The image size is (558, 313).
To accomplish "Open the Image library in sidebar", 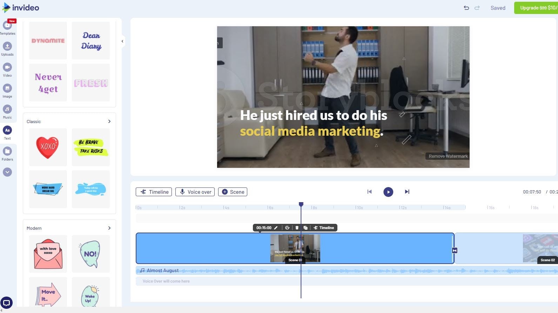I will [x=7, y=91].
